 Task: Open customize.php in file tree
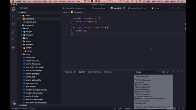[x=32, y=96]
